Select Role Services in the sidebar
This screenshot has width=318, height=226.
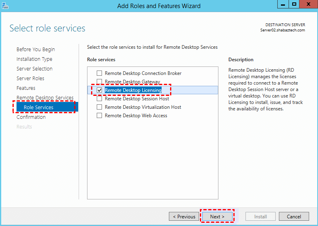38,108
